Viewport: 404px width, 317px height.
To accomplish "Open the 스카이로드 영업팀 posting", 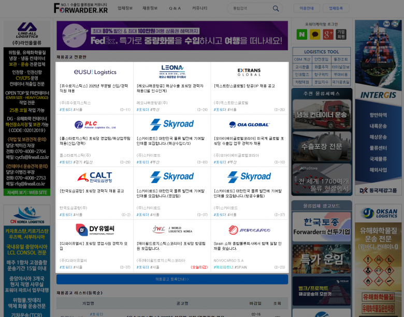I will pos(170,193).
